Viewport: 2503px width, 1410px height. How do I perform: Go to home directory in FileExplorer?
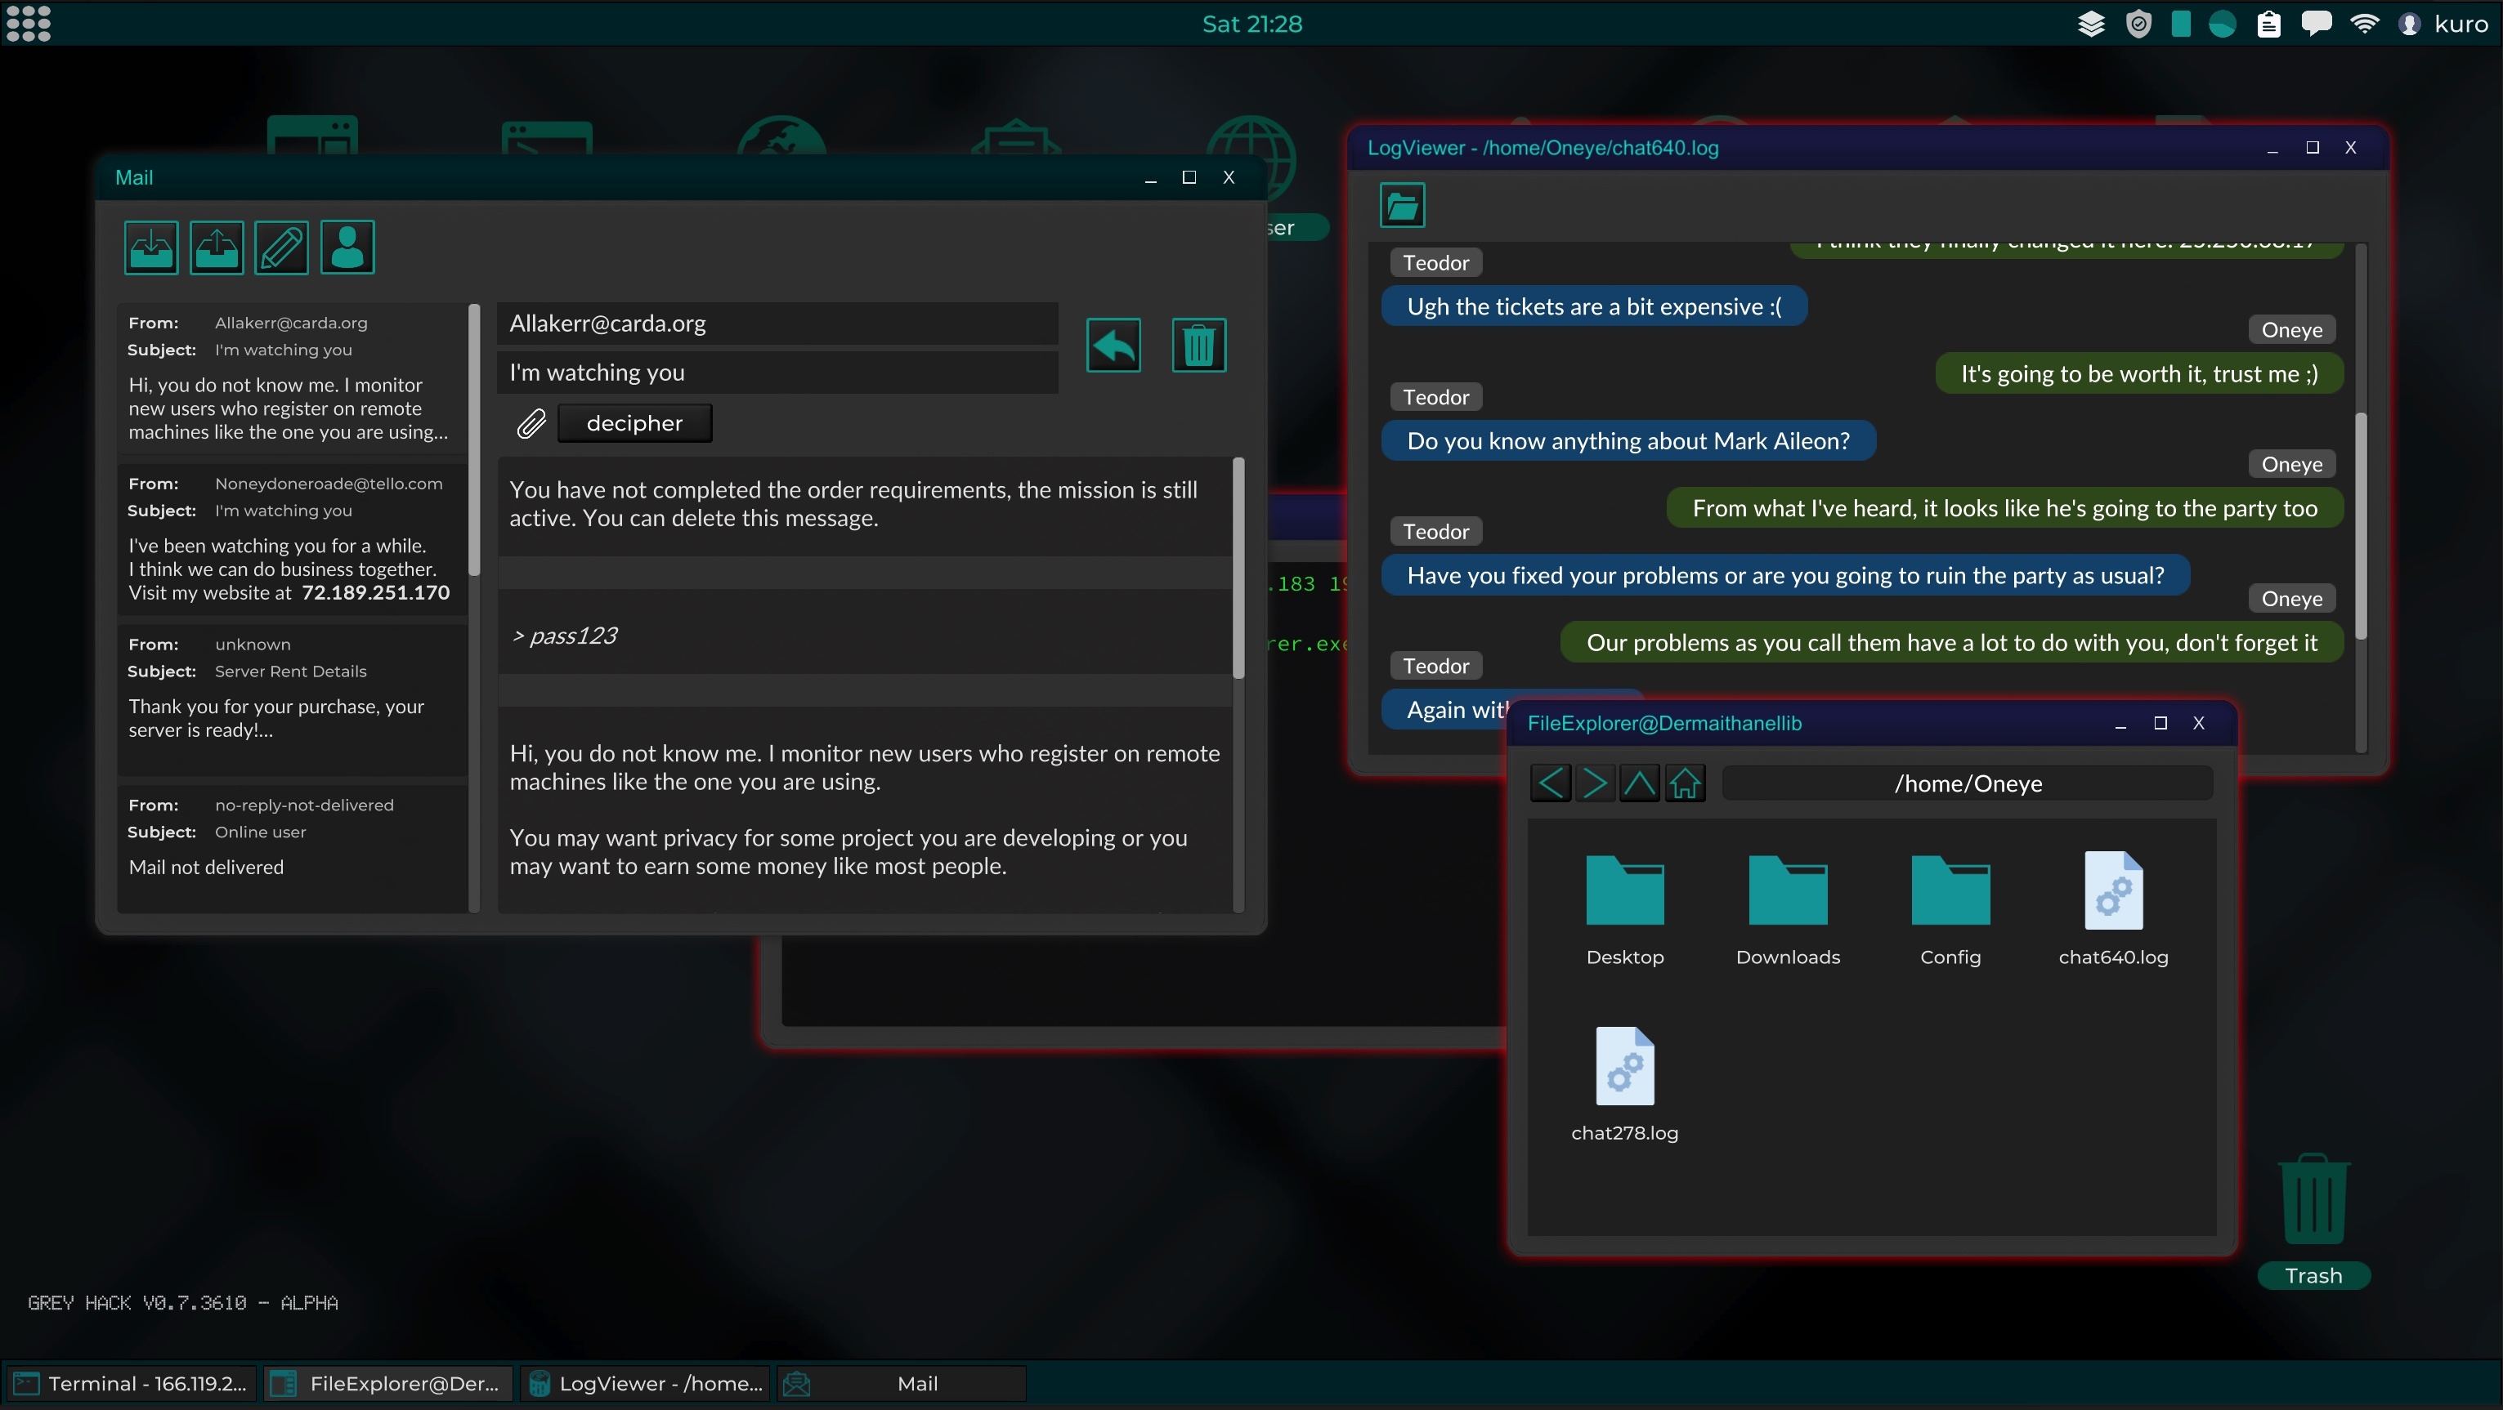(1685, 783)
